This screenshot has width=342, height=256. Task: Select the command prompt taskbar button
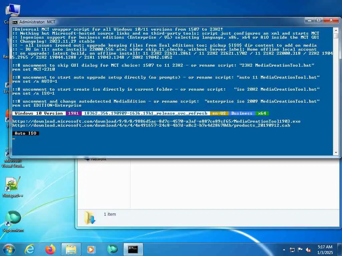[x=133, y=249]
